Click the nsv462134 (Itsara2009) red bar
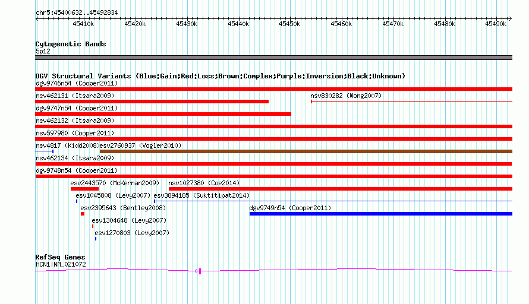The image size is (529, 304). click(273, 164)
